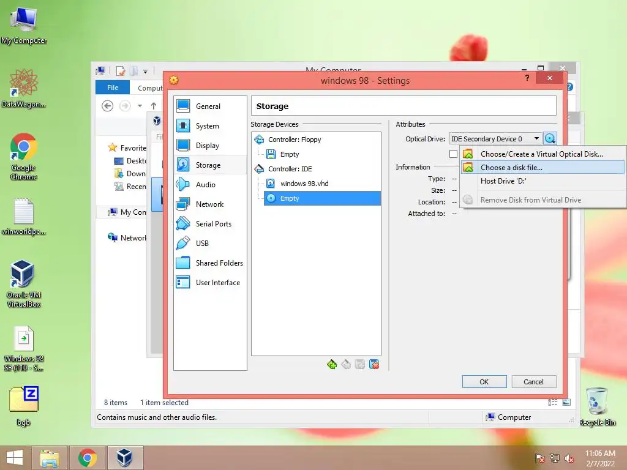Open the quick access toolbar dropdown arrow
Screen dimensions: 627x470
click(x=146, y=71)
